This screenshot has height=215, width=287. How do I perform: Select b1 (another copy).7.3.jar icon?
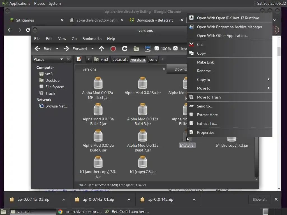click(x=98, y=162)
